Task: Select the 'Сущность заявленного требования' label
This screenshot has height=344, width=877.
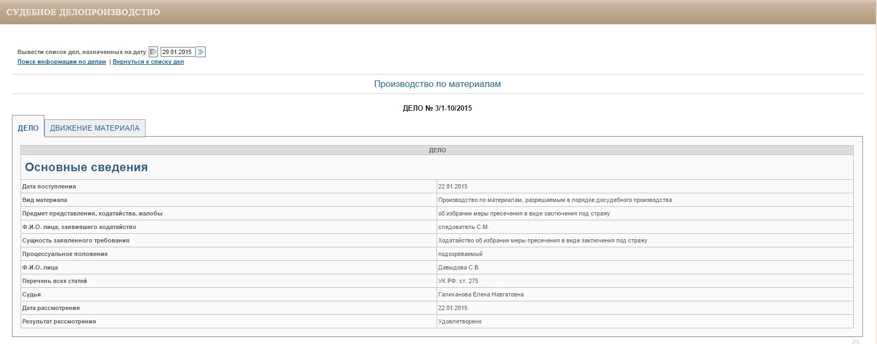Action: coord(76,240)
